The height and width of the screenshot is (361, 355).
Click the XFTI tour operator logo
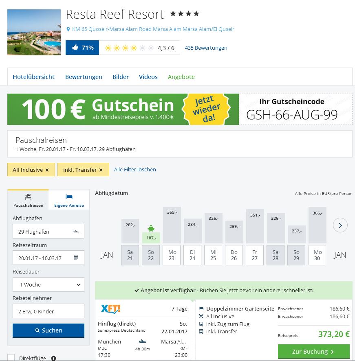(x=110, y=309)
